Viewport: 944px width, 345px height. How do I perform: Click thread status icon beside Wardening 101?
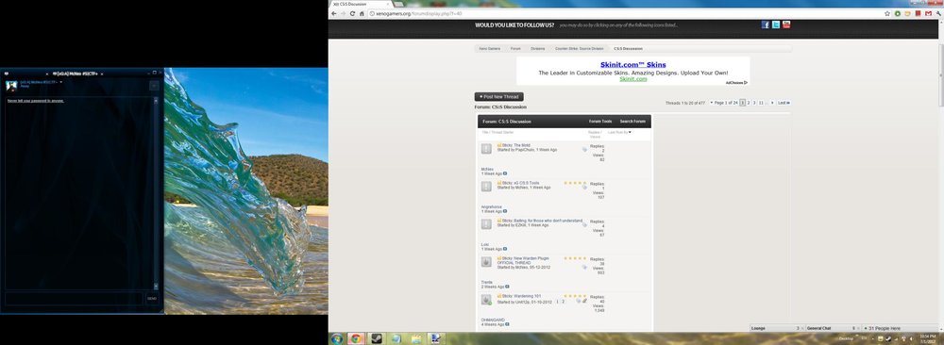tap(486, 300)
